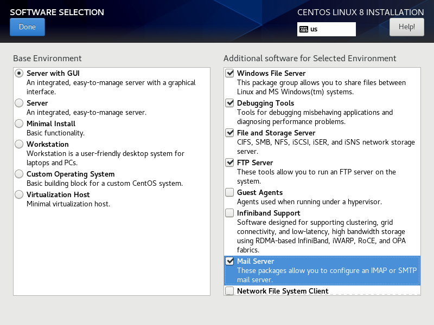The image size is (434, 325).
Task: Enable the Infiniband Support checkbox
Action: tap(229, 213)
